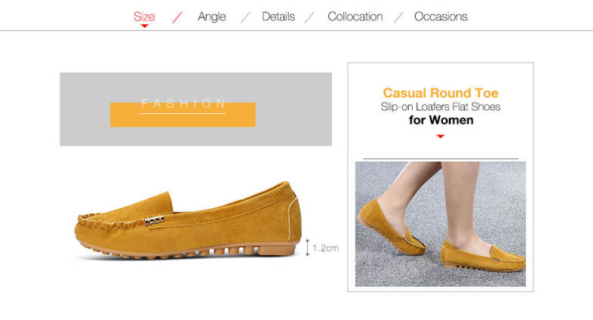Viewport: 593px width, 320px height.
Task: Click the slash between Collocation and Occasions
Action: 398,17
